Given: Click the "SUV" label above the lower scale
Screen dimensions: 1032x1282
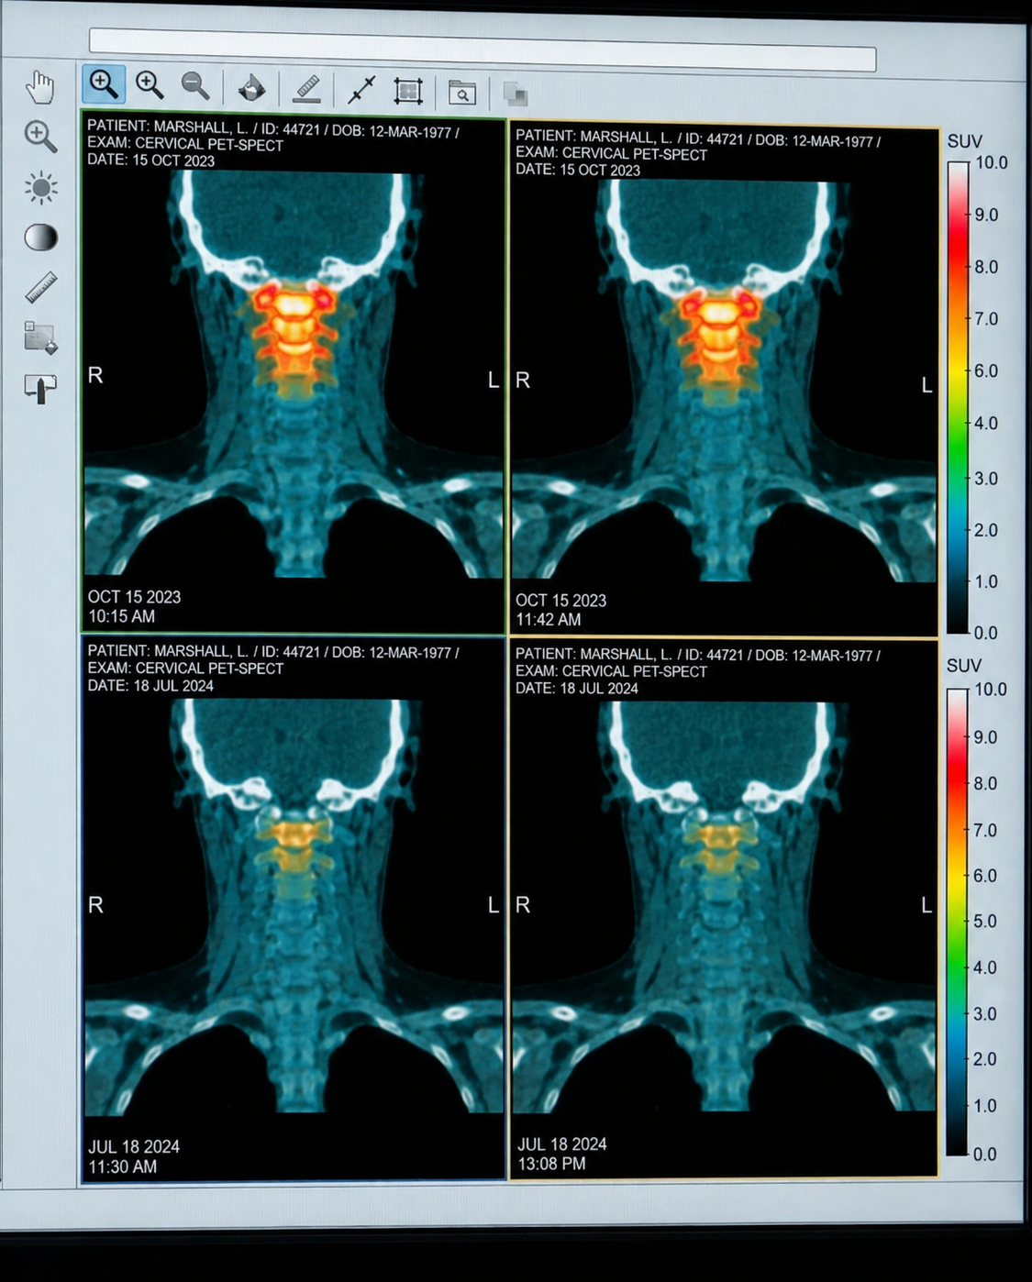Looking at the screenshot, I should (x=964, y=666).
